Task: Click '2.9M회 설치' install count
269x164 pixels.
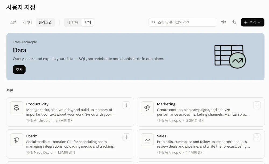Action: [x=64, y=120]
